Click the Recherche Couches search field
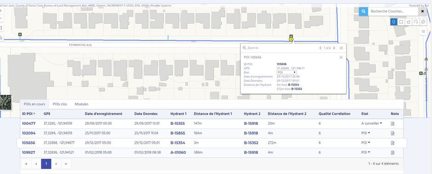This screenshot has height=174, width=432. click(x=393, y=11)
